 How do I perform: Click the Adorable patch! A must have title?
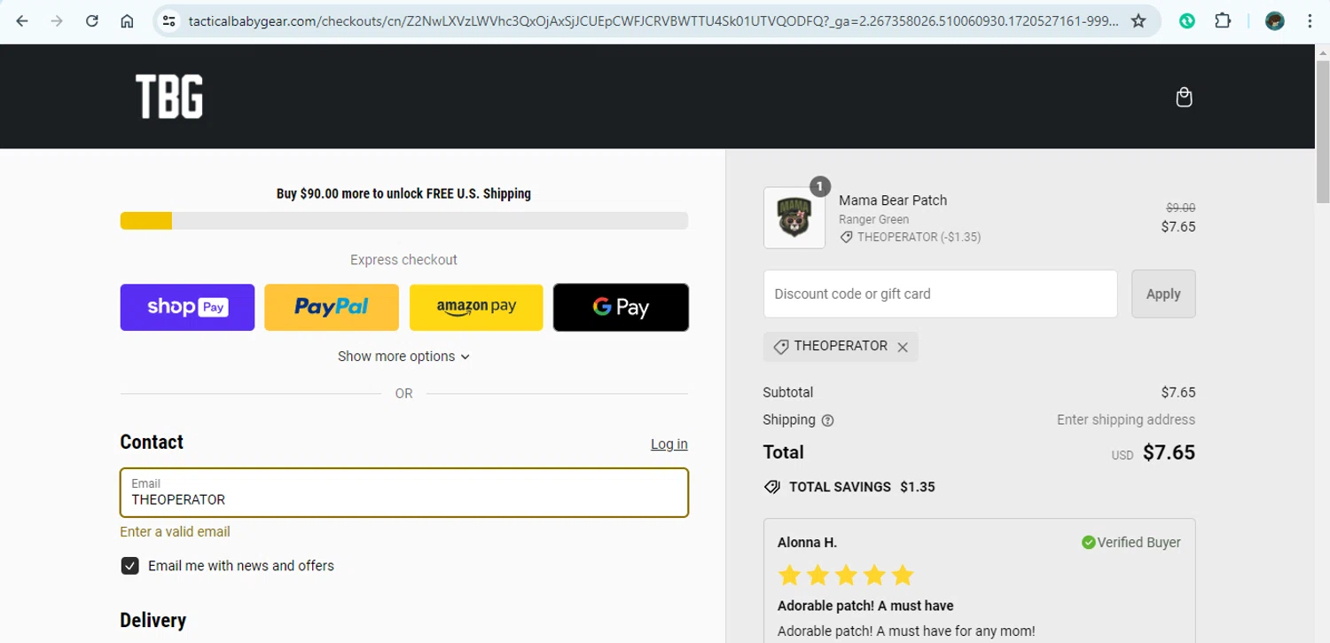(865, 606)
